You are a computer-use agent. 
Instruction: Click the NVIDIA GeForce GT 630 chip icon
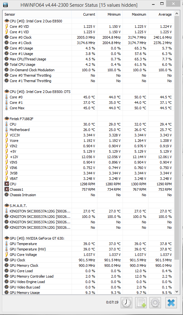click(x=7, y=238)
